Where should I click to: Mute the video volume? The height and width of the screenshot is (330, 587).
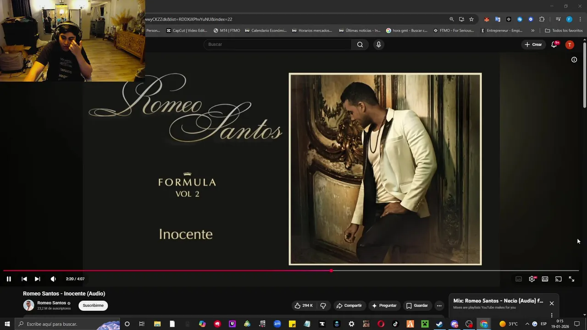53,279
